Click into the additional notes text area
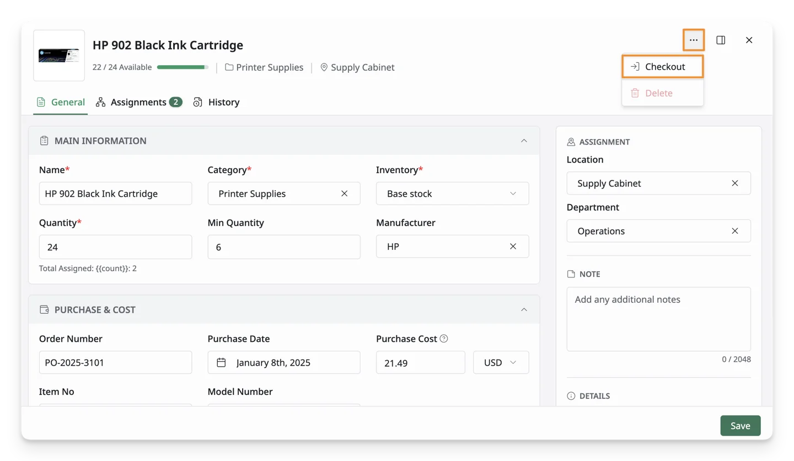The image size is (794, 461). click(659, 319)
